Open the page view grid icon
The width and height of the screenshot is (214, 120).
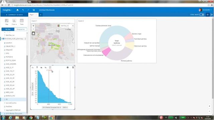tap(208, 15)
